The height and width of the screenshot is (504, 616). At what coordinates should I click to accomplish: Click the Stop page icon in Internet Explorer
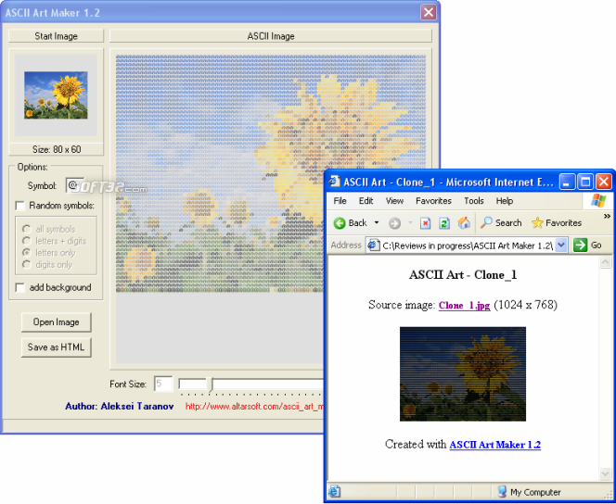[x=425, y=223]
